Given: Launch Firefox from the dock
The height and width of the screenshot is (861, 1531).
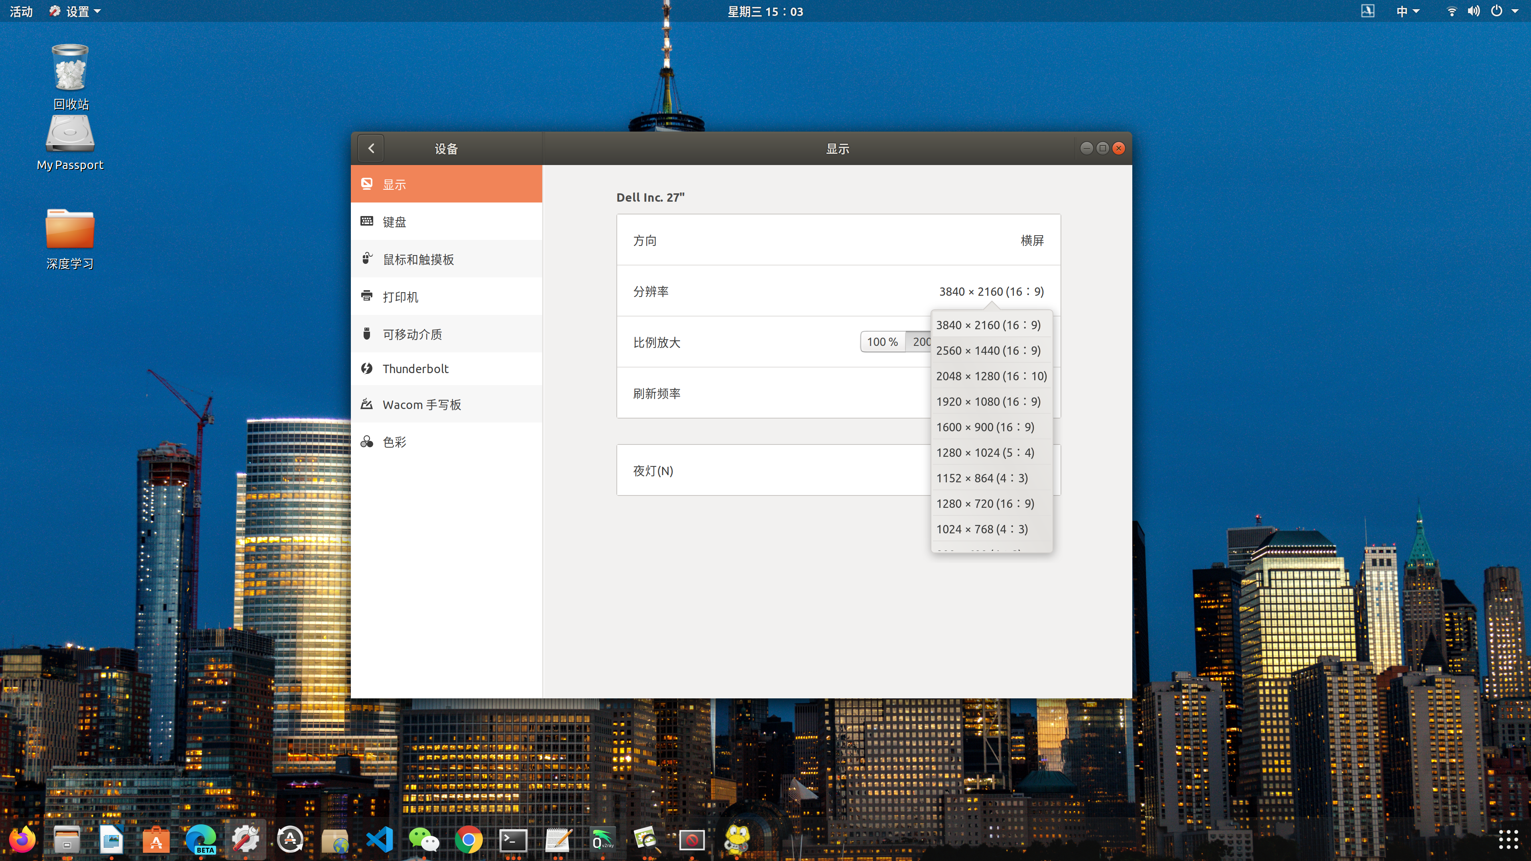Looking at the screenshot, I should (x=23, y=839).
